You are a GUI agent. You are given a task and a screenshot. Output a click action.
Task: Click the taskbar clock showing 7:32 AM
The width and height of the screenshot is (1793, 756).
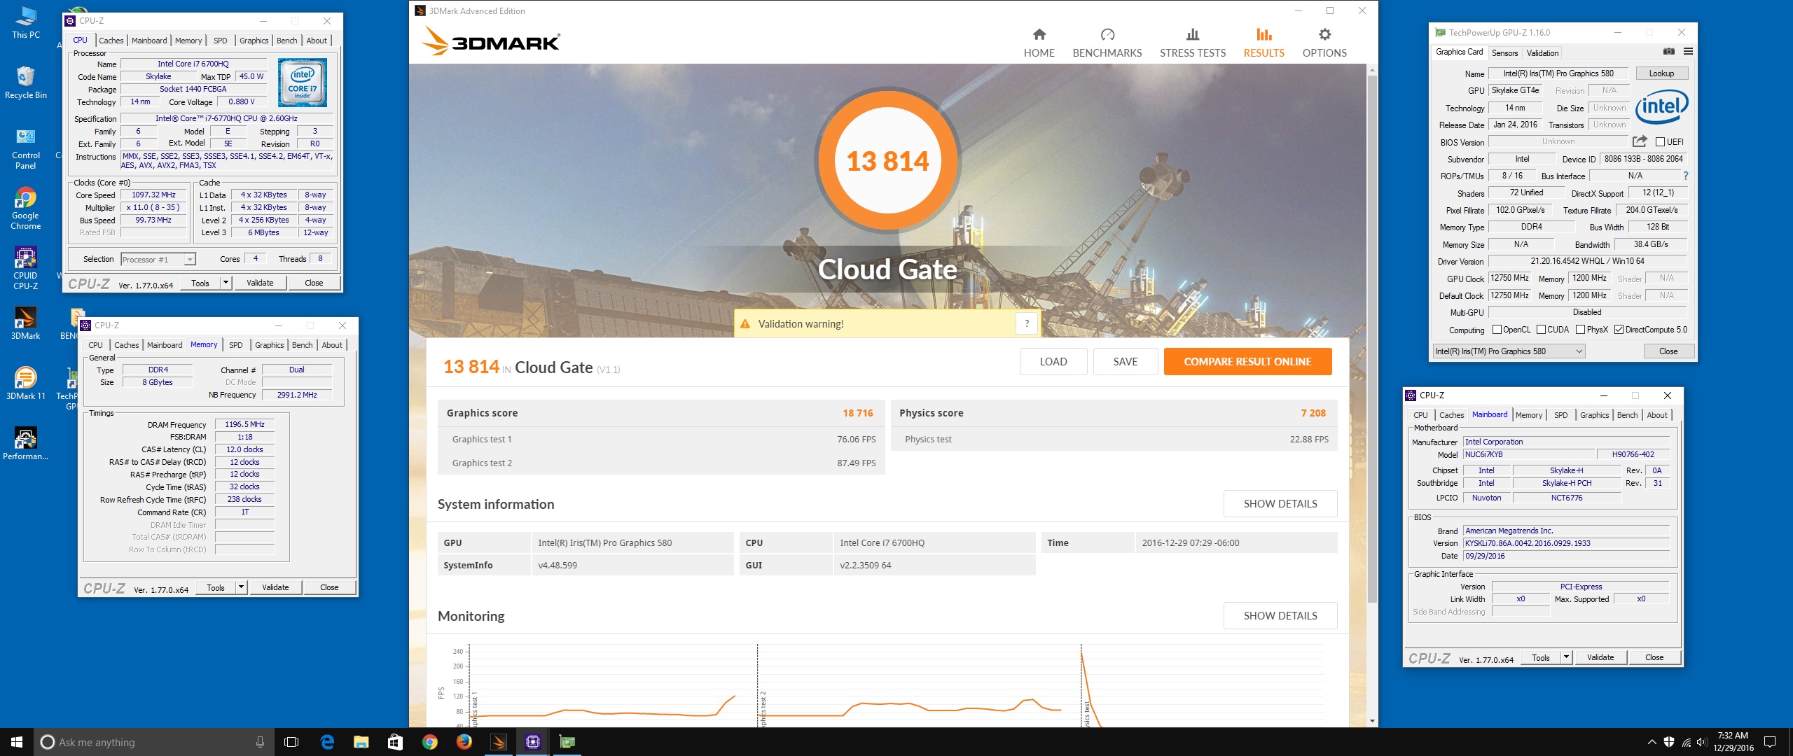[1733, 742]
